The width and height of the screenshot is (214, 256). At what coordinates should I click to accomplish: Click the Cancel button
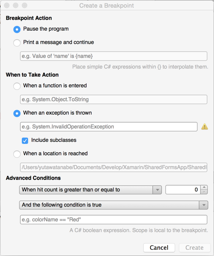[159, 248]
